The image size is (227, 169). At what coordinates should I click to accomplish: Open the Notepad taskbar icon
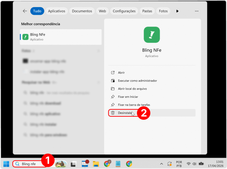click(x=118, y=164)
